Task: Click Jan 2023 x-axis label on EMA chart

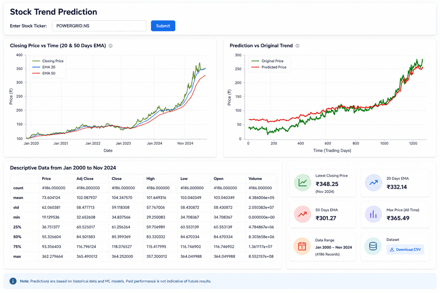Action: (x=123, y=143)
